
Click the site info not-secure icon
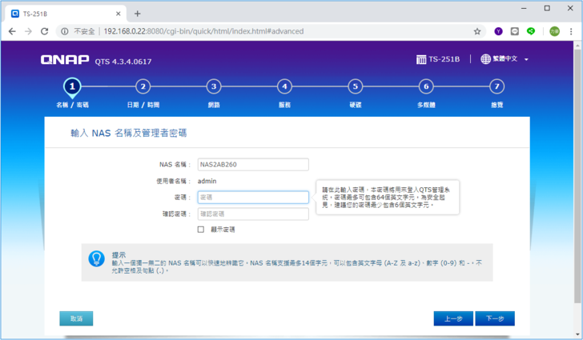[65, 31]
